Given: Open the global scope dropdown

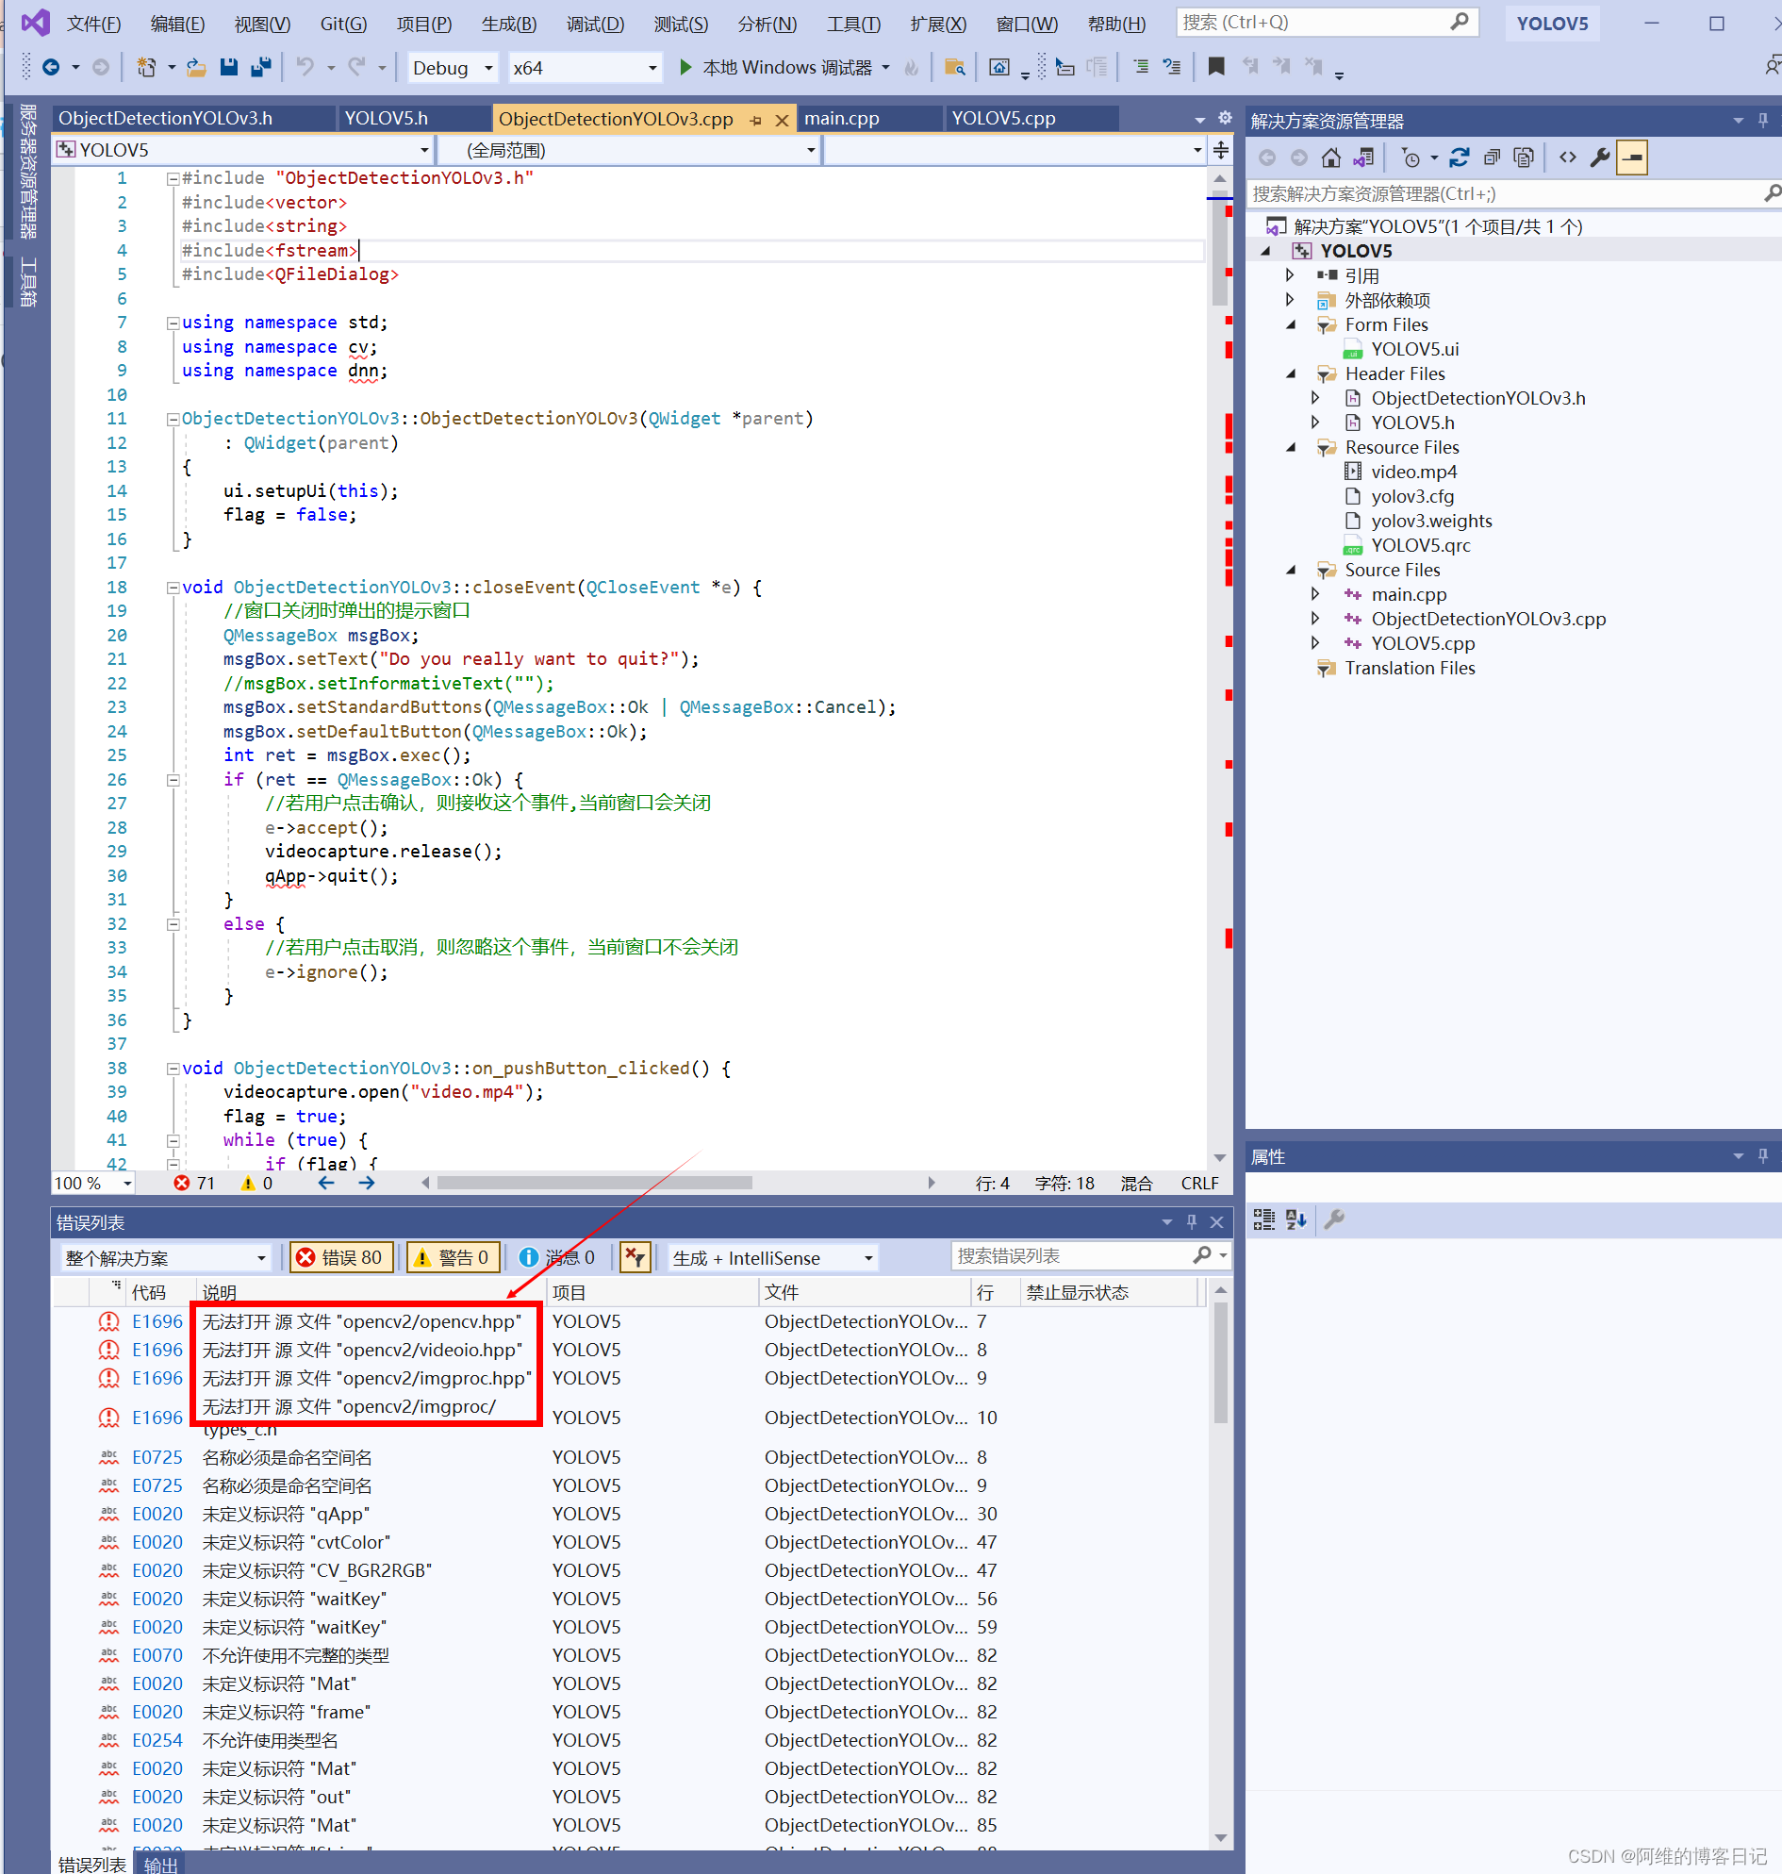Looking at the screenshot, I should [629, 150].
